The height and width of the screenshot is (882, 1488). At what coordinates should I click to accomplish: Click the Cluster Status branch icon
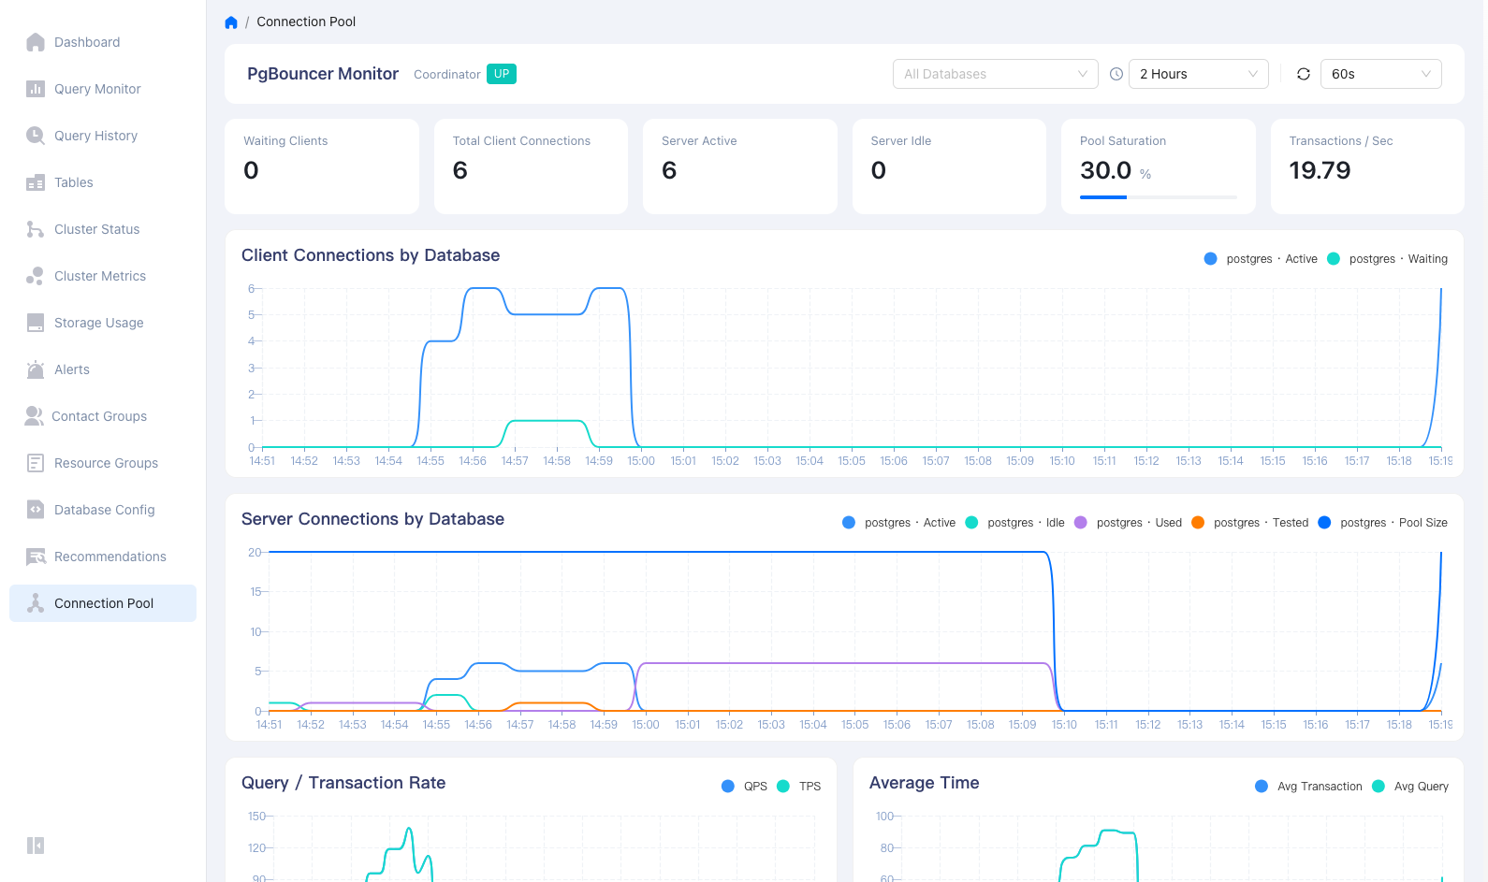click(x=36, y=229)
